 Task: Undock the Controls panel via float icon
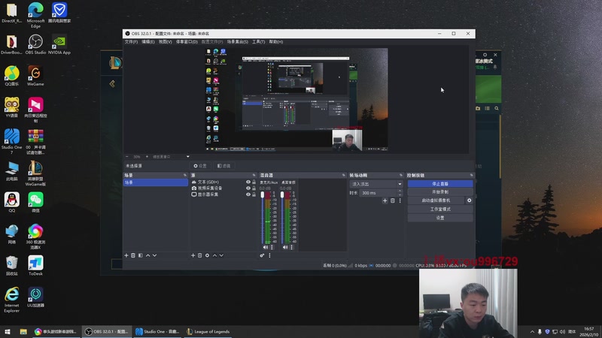[472, 175]
